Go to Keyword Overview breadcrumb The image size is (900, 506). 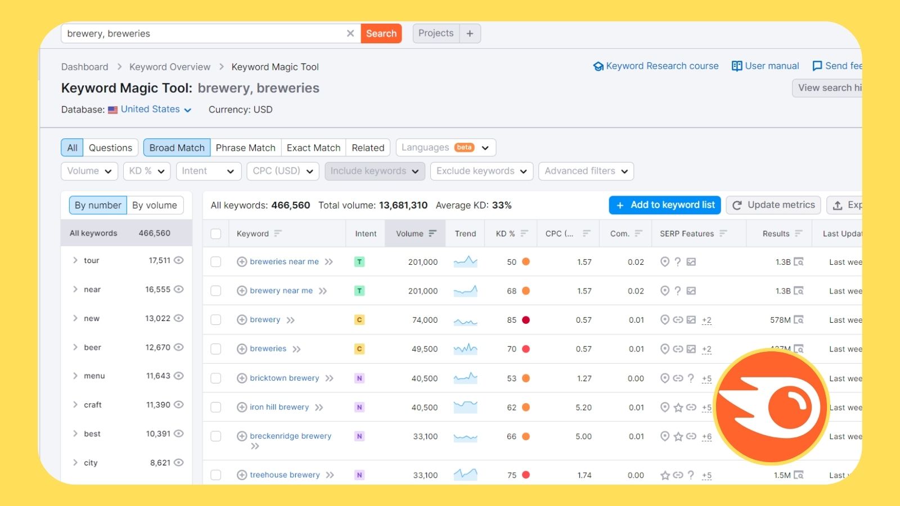(x=170, y=67)
